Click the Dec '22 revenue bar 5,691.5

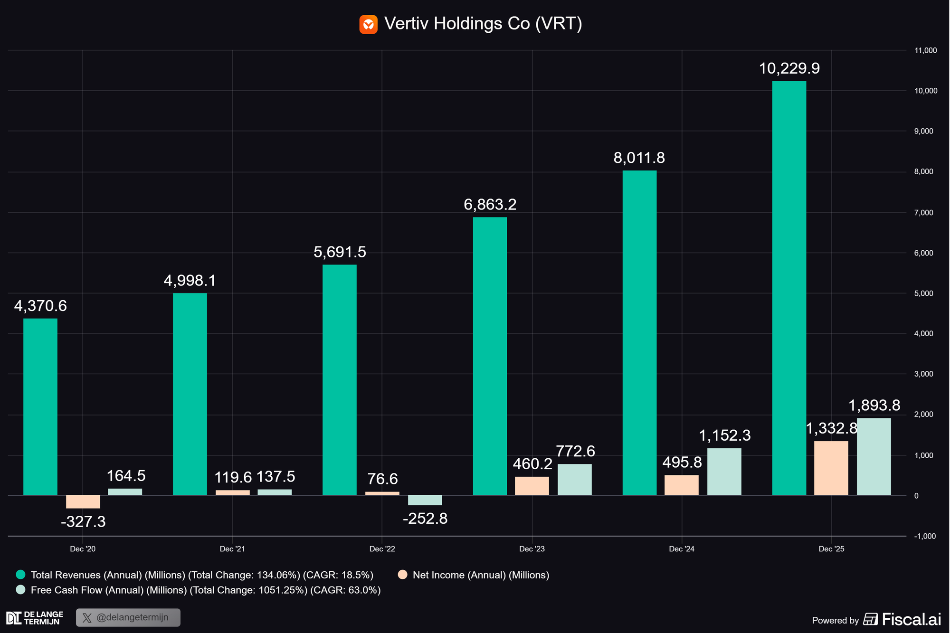point(340,380)
